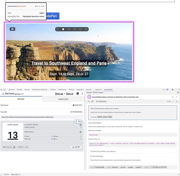Click the Moderate issues count 1

pos(52,139)
